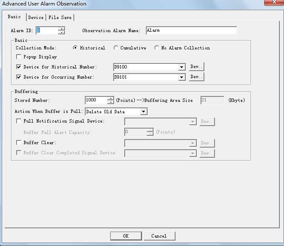Enable Popup Display checkbox
The image size is (284, 246).
click(19, 57)
